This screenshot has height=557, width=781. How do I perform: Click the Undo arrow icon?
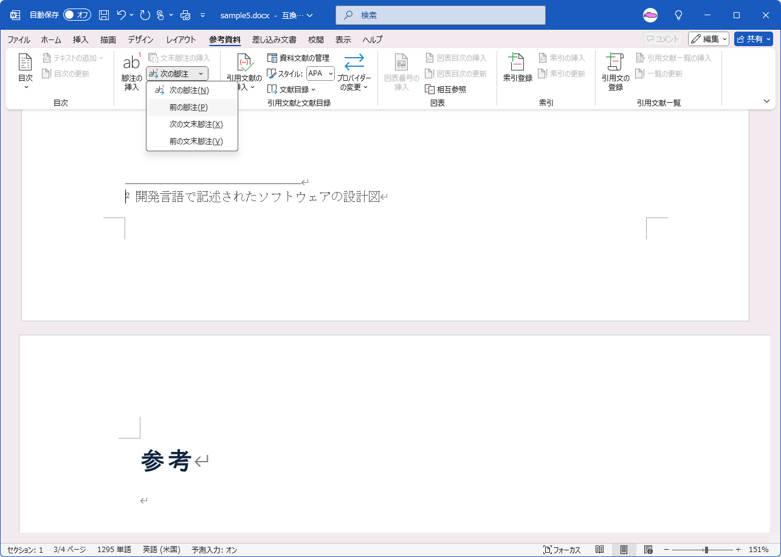[122, 15]
